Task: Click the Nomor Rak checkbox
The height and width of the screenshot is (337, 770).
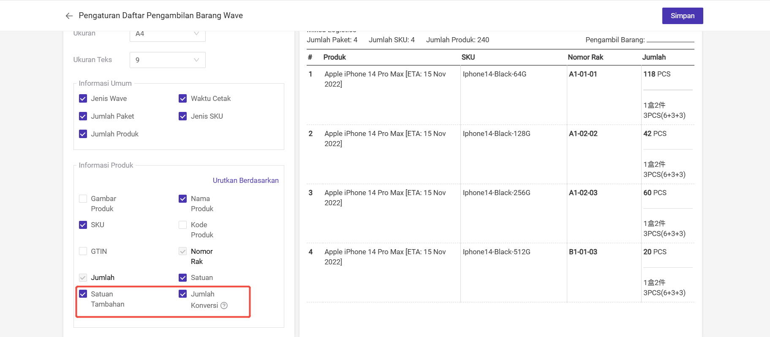Action: 183,251
